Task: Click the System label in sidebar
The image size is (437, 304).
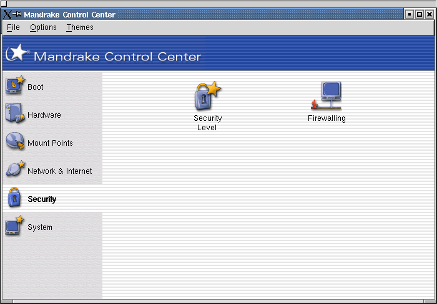Action: click(x=40, y=227)
